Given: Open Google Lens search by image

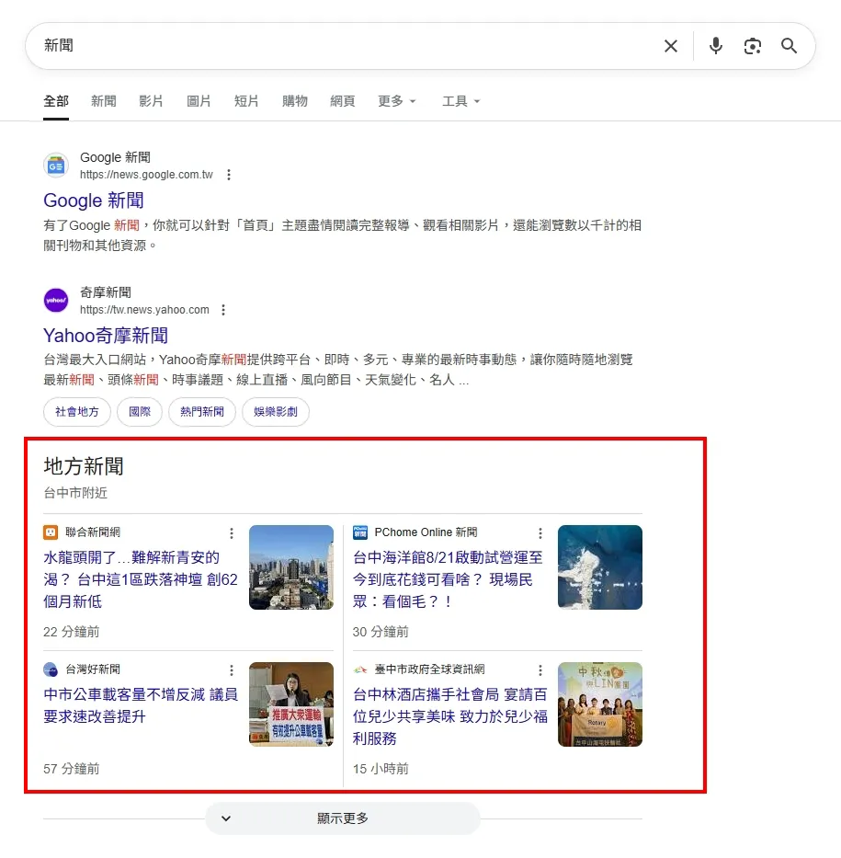Looking at the screenshot, I should pos(753,45).
